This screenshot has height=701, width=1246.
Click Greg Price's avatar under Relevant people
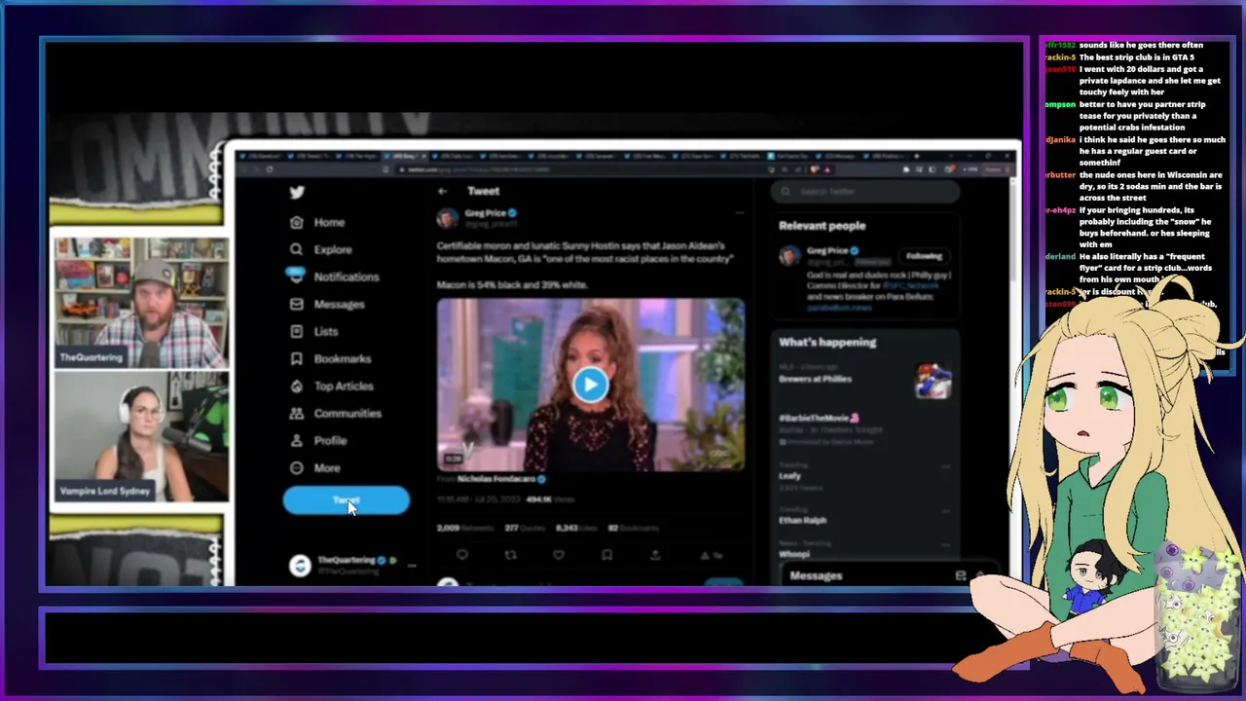click(x=789, y=256)
